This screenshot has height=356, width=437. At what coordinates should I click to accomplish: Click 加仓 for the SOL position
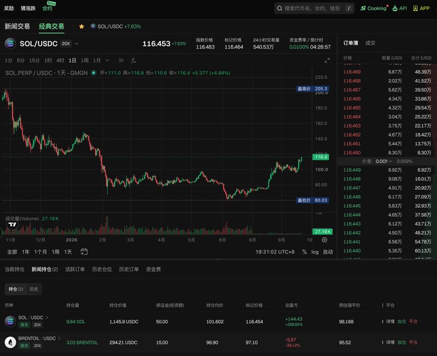pyautogui.click(x=402, y=321)
